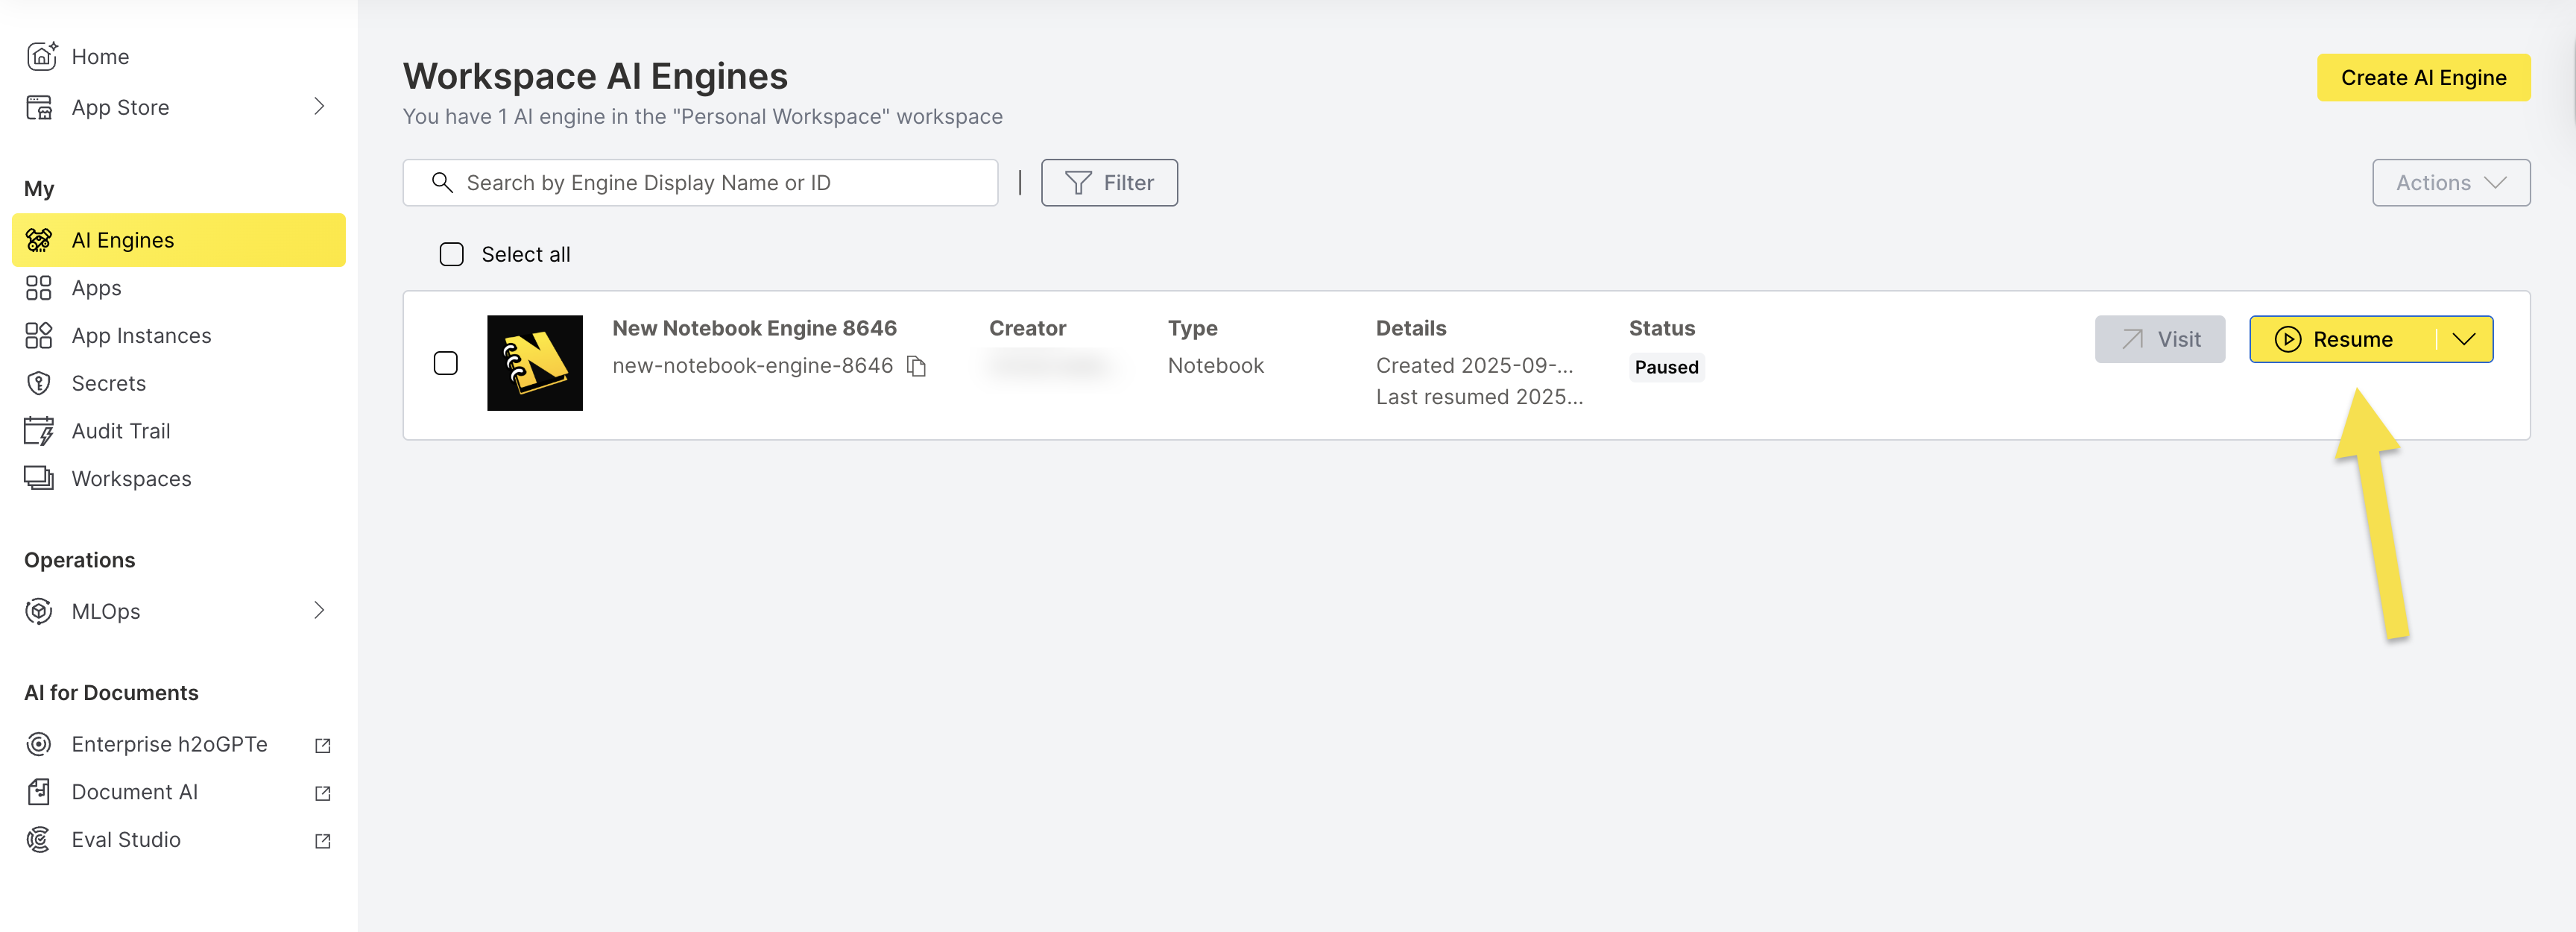Expand the App Store submenu
Viewport: 2576px width, 932px height.
pos(319,106)
